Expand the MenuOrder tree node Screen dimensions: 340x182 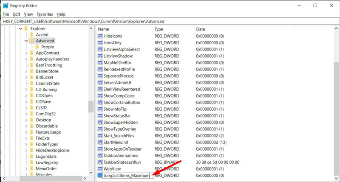[x=26, y=168]
